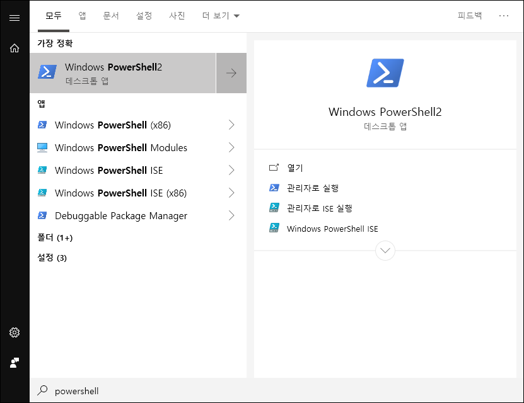
Task: Click the Windows PowerShell (x86) icon
Action: 42,125
